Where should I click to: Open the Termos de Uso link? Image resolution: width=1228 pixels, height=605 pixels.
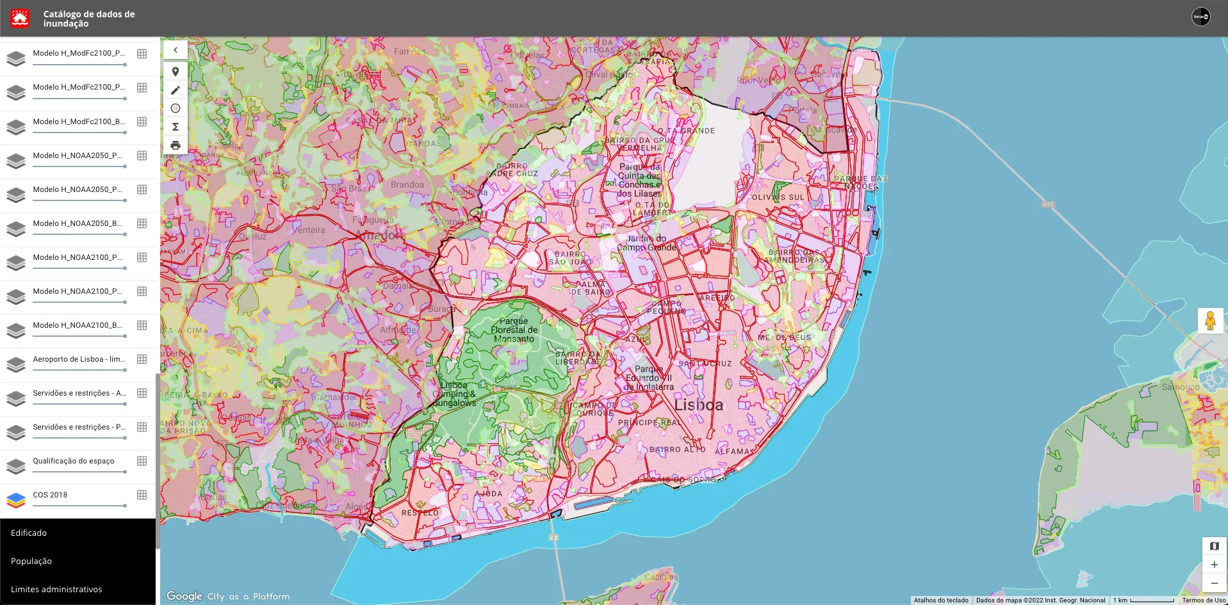(1203, 601)
